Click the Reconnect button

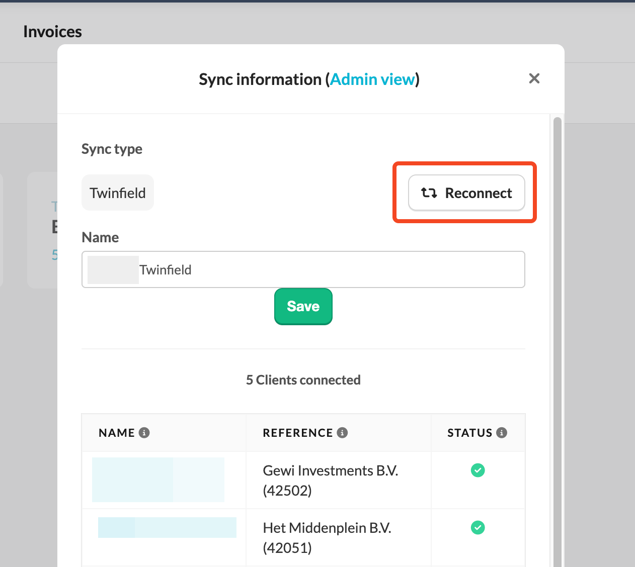(466, 193)
